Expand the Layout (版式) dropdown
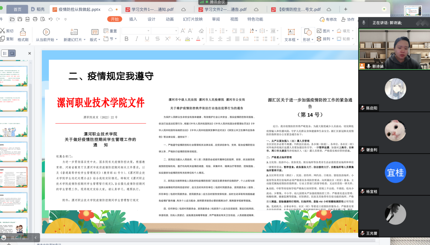 click(95, 40)
